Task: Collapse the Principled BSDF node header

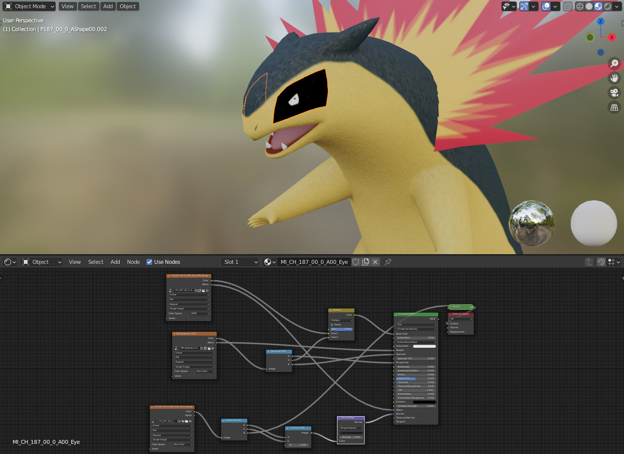Action: pos(396,314)
